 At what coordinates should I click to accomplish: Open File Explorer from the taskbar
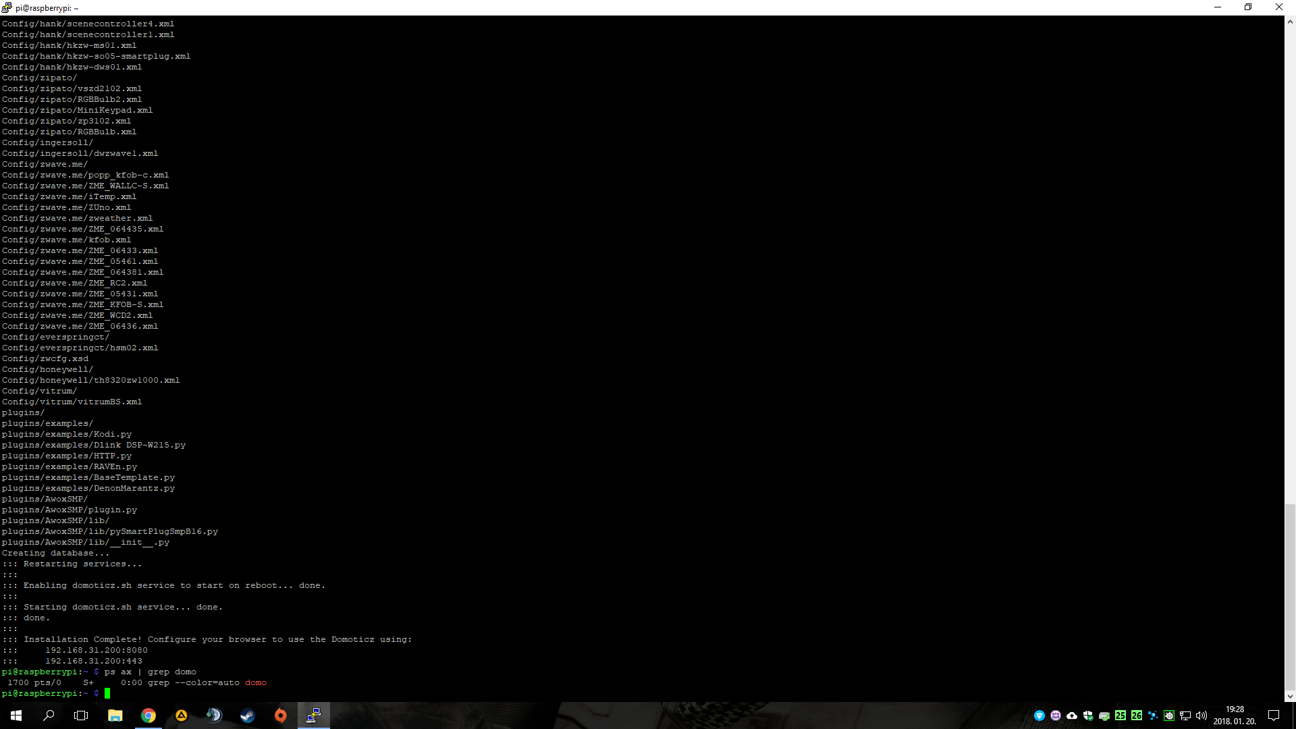(x=115, y=715)
